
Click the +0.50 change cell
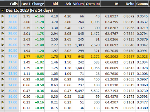38,85
